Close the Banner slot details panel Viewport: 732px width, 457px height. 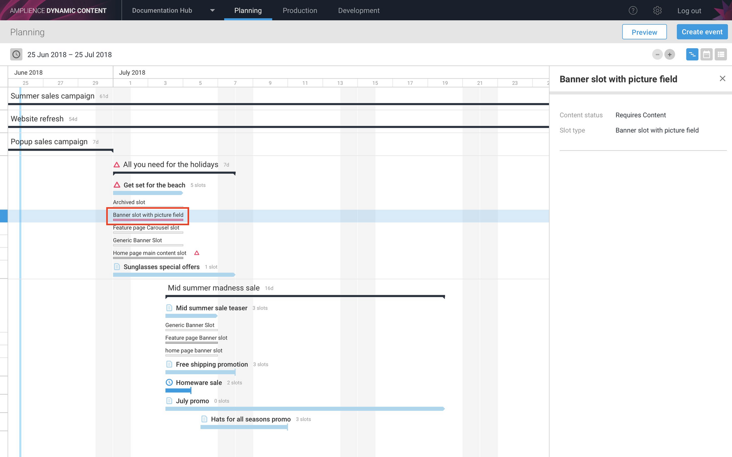point(722,79)
